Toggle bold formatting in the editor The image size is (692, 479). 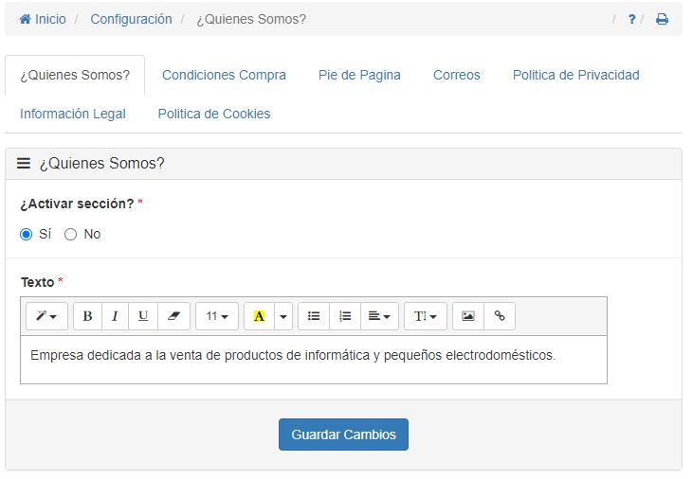[87, 316]
